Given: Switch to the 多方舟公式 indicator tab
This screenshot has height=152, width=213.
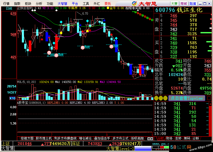Looking at the screenshot, I should pyautogui.click(x=120, y=138).
